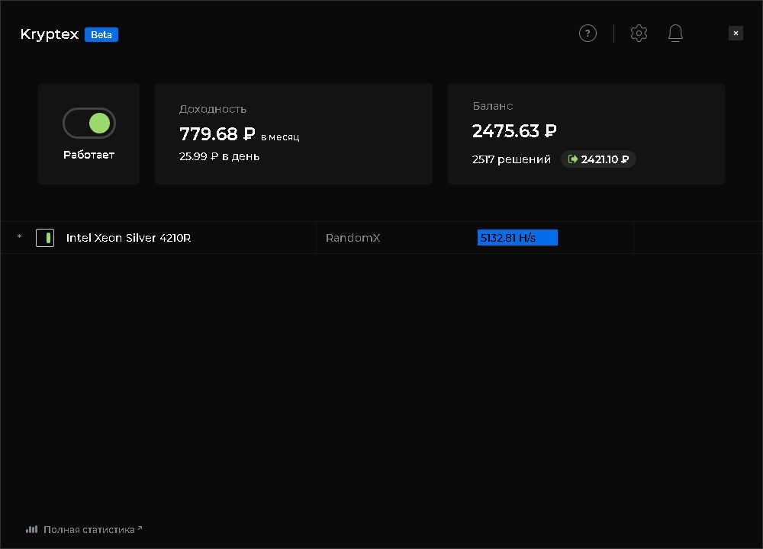This screenshot has width=763, height=549.
Task: Select the Intel Xeon Silver 4210R text
Action: 128,238
